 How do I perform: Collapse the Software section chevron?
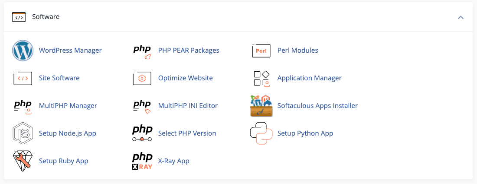[461, 17]
